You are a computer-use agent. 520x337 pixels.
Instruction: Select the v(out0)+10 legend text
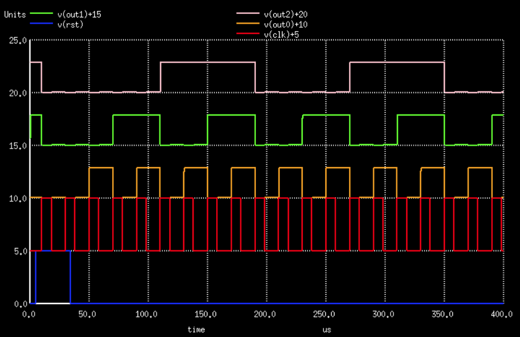coord(289,25)
